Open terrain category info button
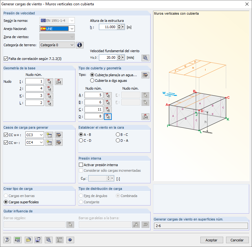This screenshot has width=252, height=247. click(x=80, y=45)
